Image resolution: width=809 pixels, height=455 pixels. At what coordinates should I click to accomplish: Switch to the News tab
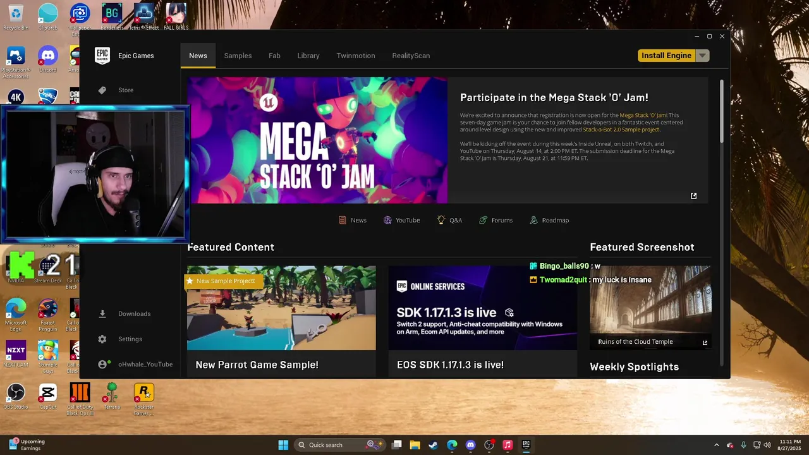point(198,56)
